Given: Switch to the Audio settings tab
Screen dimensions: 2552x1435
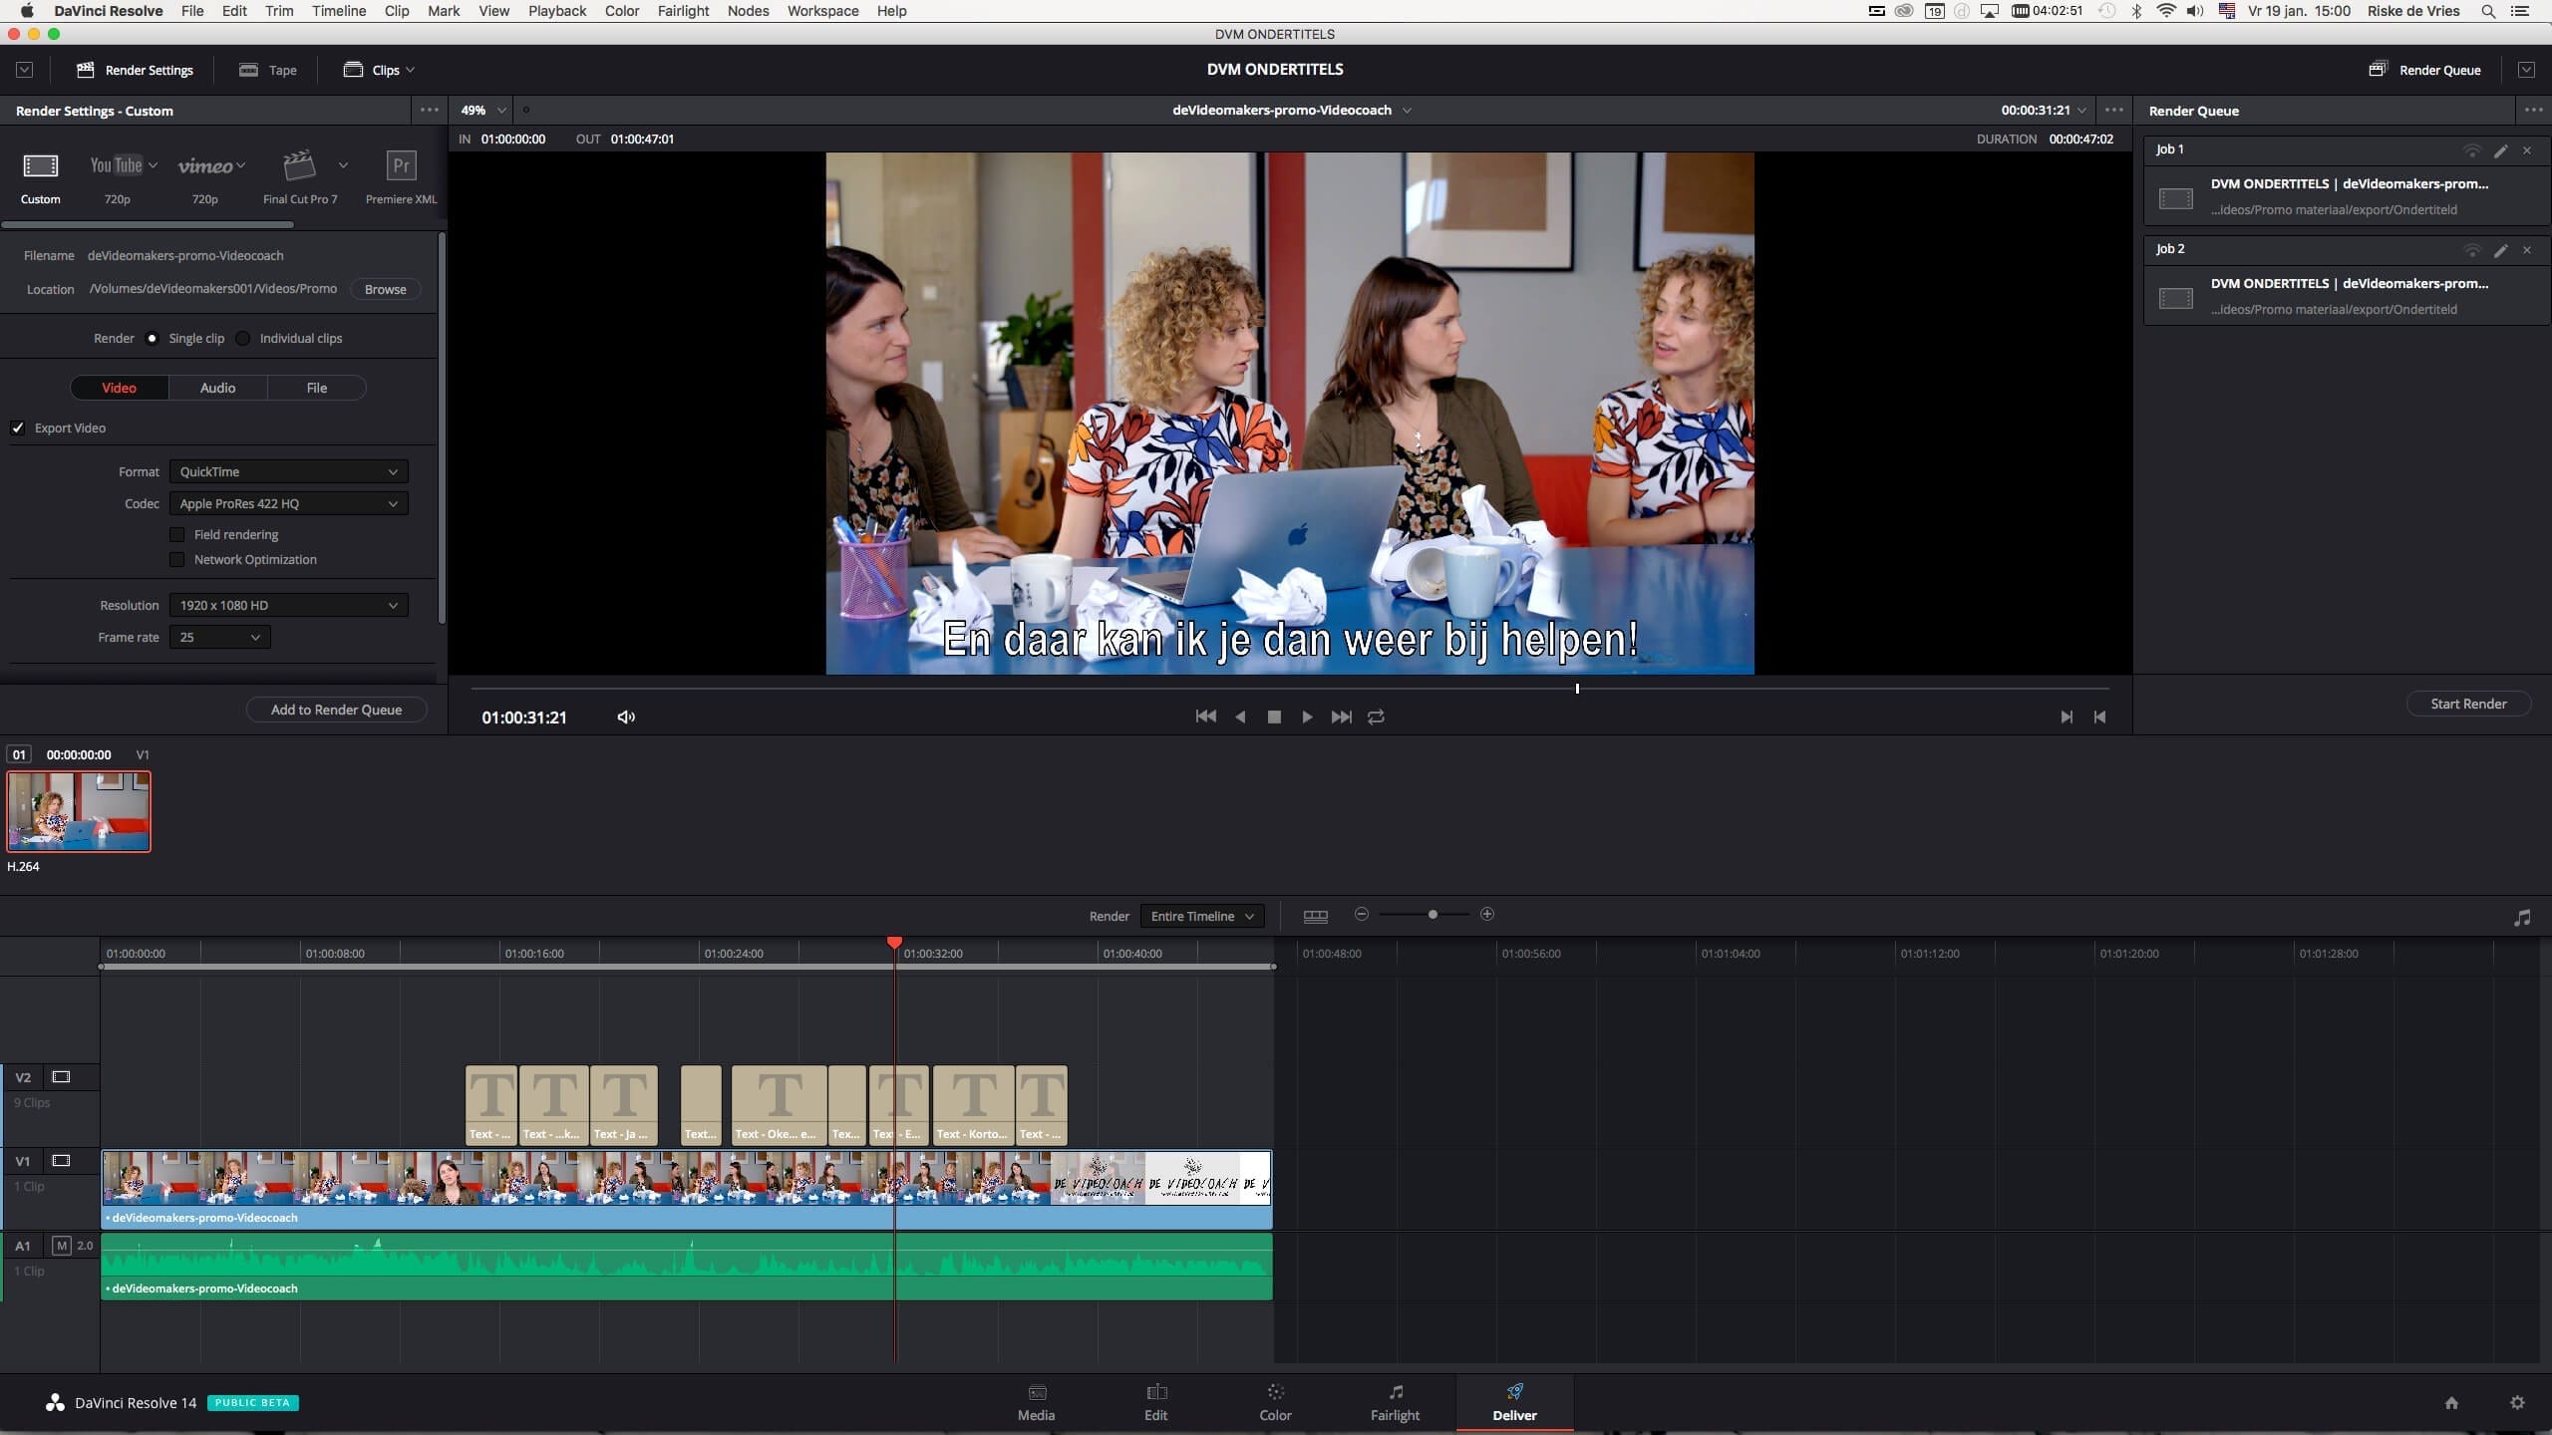Looking at the screenshot, I should 217,387.
